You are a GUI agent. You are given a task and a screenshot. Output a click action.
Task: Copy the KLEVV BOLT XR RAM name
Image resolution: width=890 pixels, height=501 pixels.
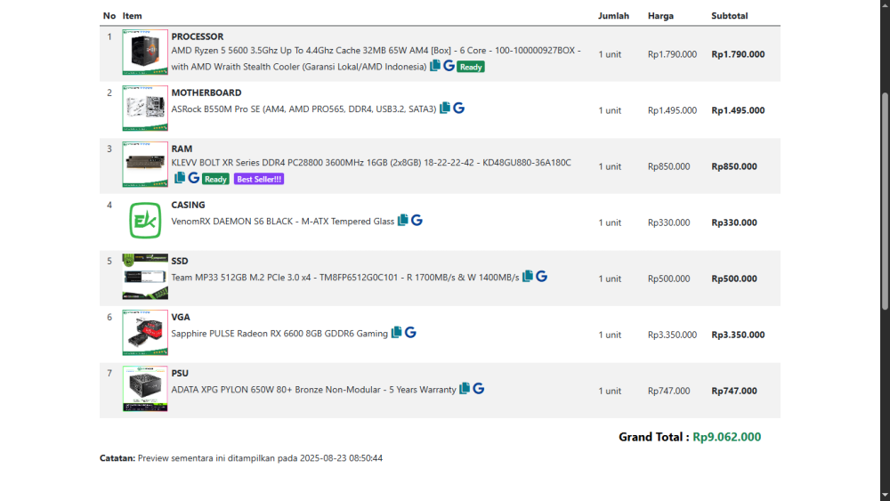180,178
